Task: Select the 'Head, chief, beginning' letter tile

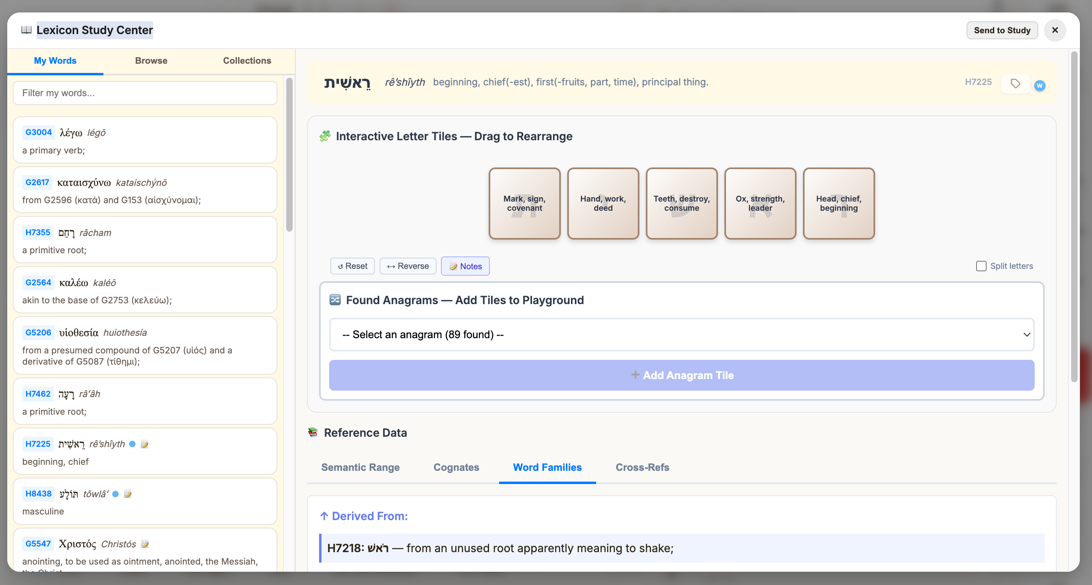Action: [838, 203]
